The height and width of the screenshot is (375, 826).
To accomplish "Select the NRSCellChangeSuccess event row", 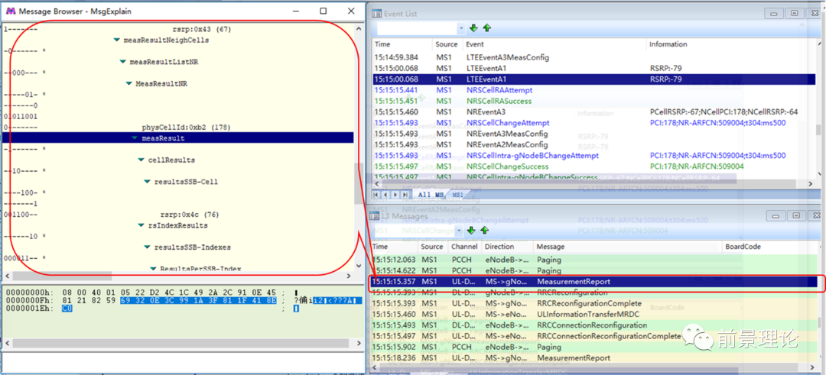I will click(x=594, y=166).
